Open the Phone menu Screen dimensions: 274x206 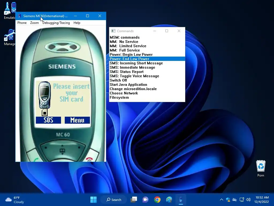coord(22,23)
